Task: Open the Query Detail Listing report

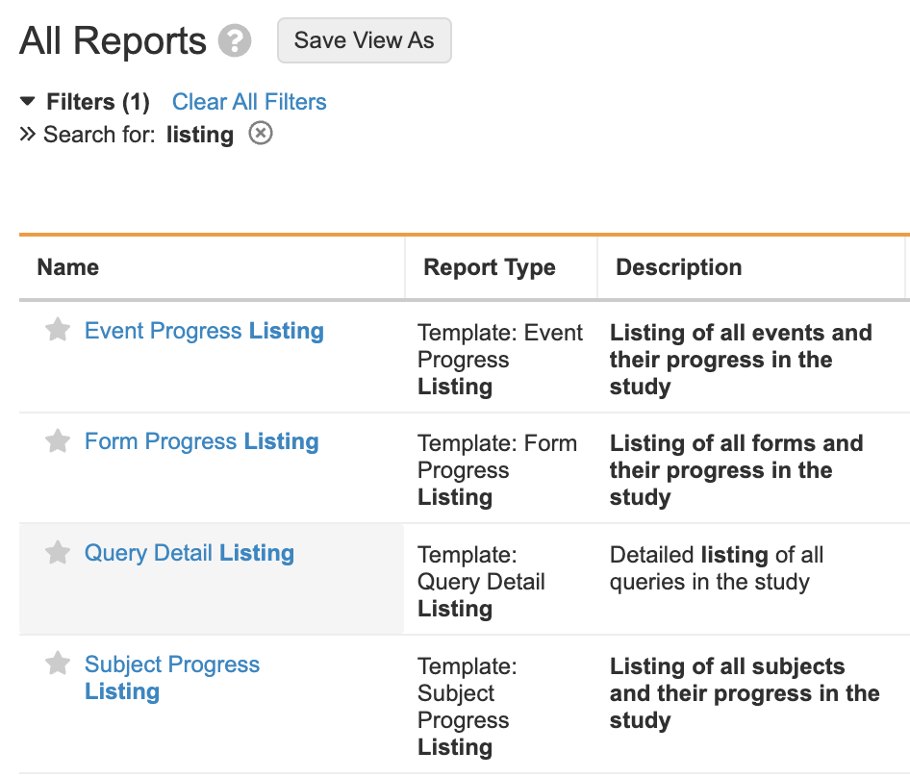Action: pyautogui.click(x=190, y=553)
